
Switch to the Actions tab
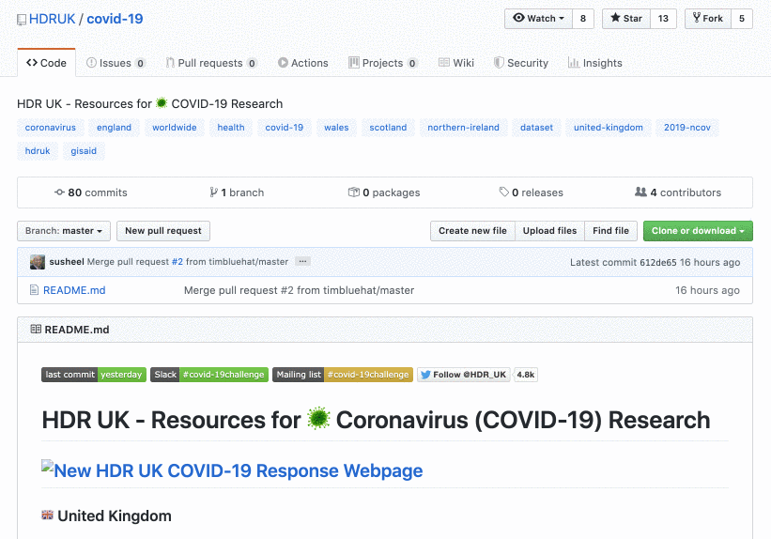[x=303, y=63]
